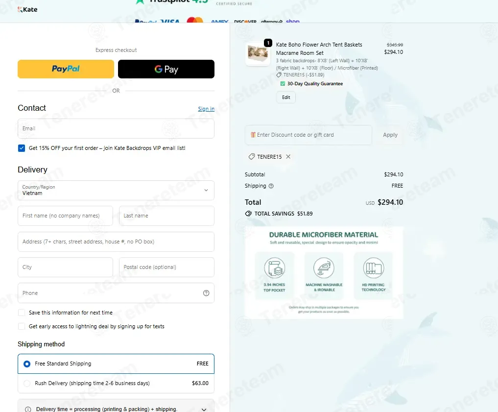
Task: Click the USD $294.10 total amount
Action: tap(384, 202)
